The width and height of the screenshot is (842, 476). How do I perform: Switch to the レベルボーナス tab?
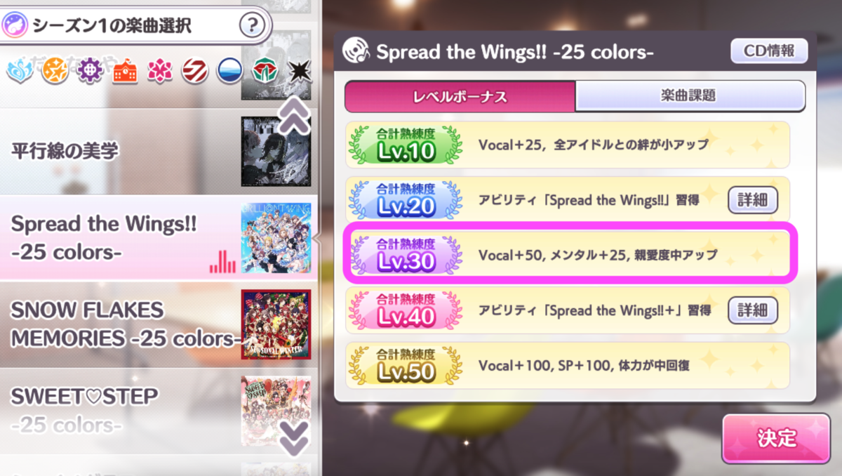[x=460, y=96]
